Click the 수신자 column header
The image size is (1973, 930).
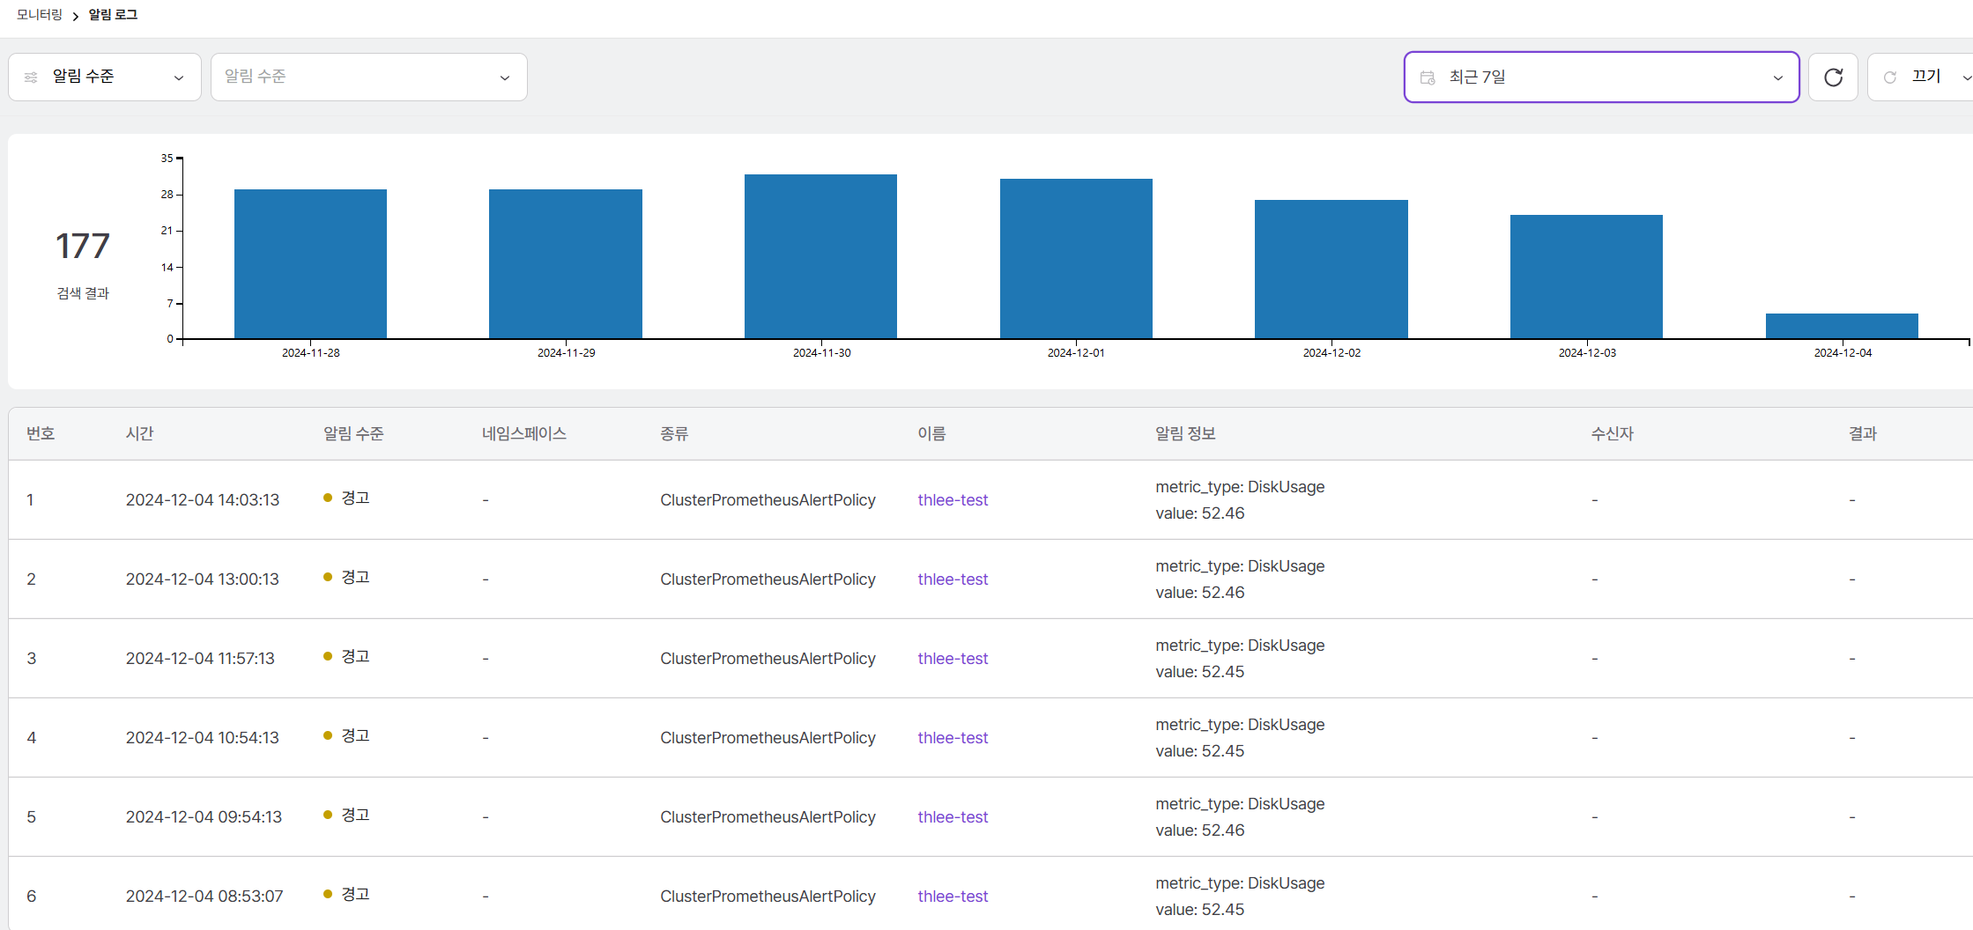pos(1612,433)
